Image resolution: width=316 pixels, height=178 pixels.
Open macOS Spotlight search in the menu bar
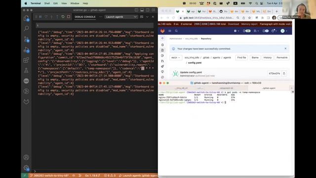click(256, 3)
